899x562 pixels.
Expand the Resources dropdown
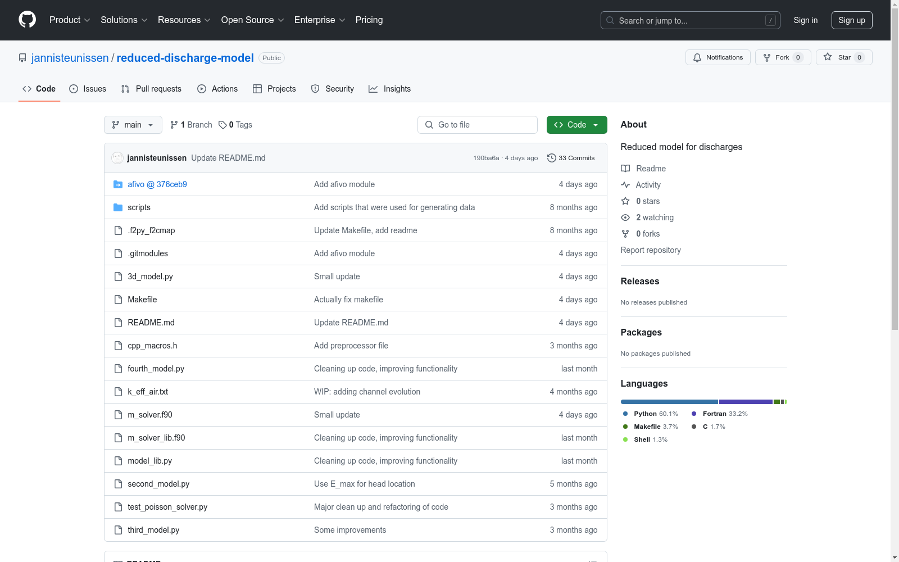(x=184, y=20)
